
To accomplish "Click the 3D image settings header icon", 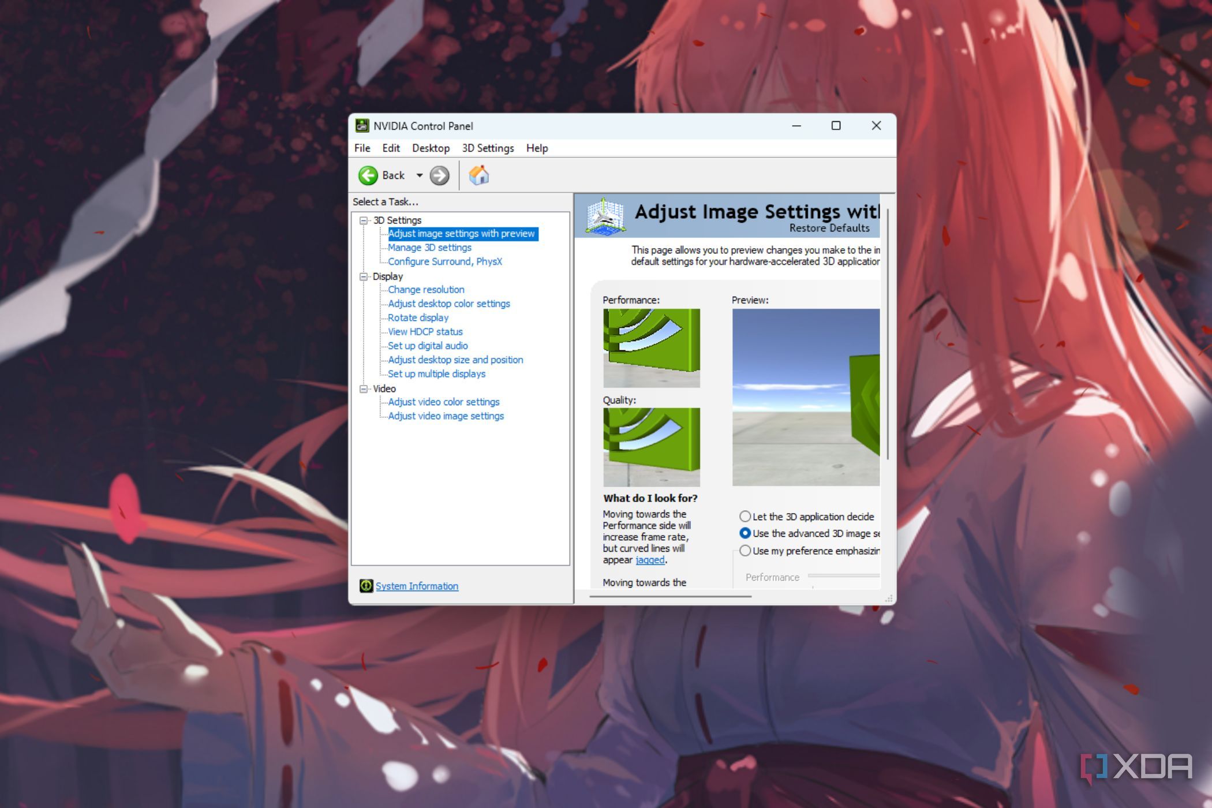I will click(x=605, y=216).
